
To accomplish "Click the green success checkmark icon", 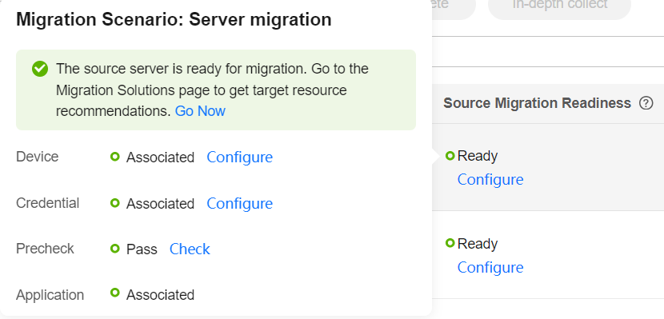I will pyautogui.click(x=40, y=69).
